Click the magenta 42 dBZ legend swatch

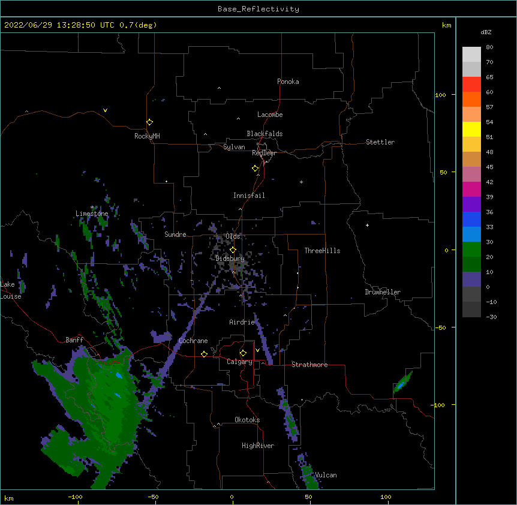(471, 190)
